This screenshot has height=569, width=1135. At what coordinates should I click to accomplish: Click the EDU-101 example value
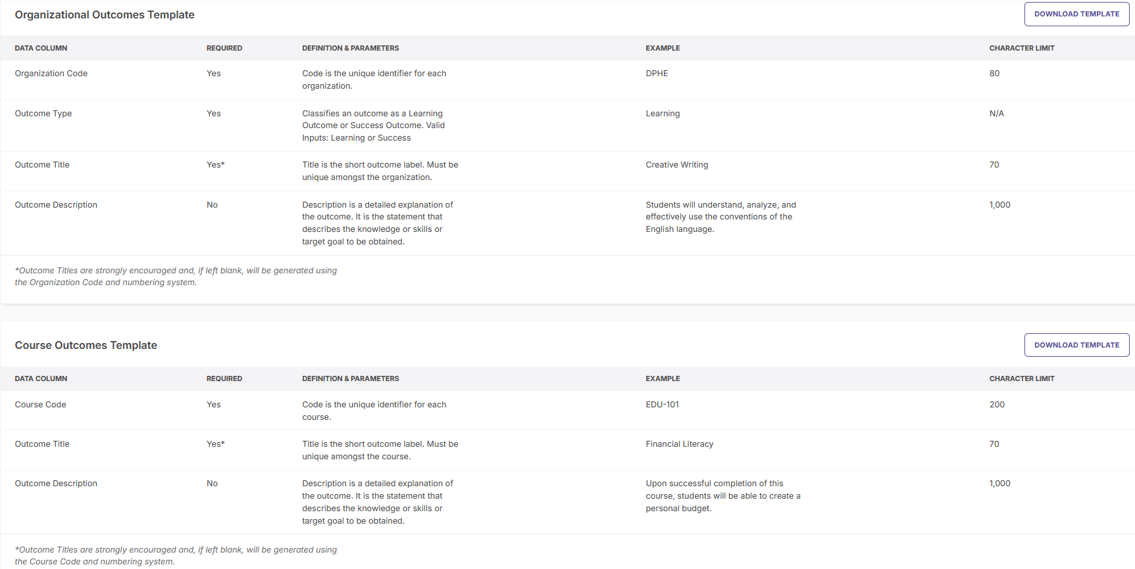tap(662, 405)
